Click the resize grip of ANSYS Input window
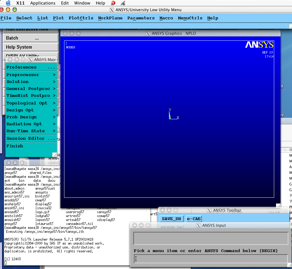The image size is (292, 269). coord(290,265)
